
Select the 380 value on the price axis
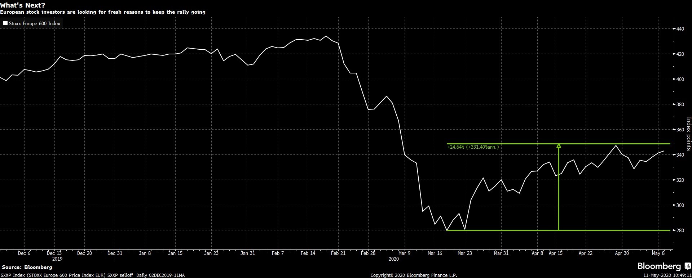pos(680,104)
